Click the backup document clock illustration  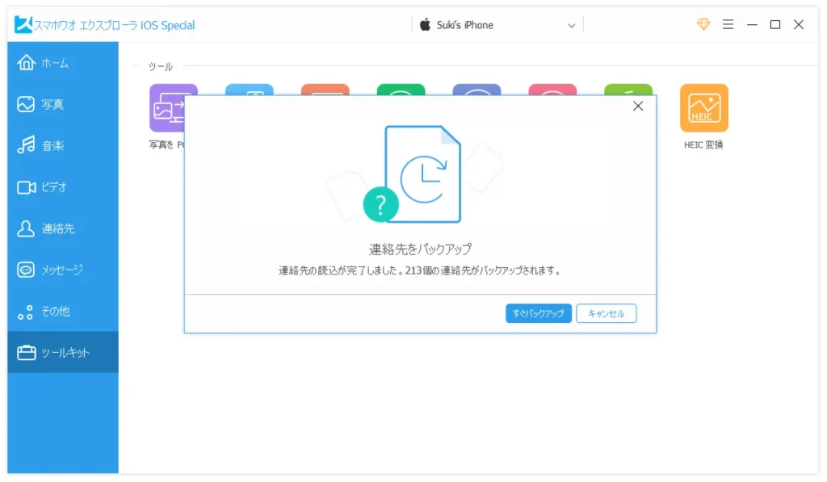click(x=424, y=174)
